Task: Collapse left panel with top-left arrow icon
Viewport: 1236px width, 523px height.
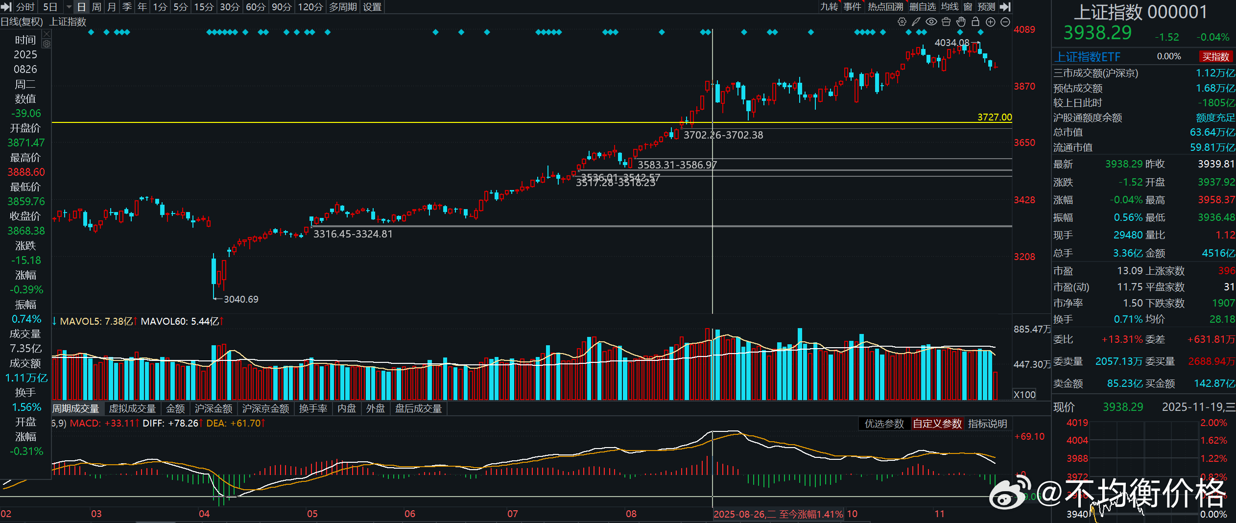Action: pos(6,7)
